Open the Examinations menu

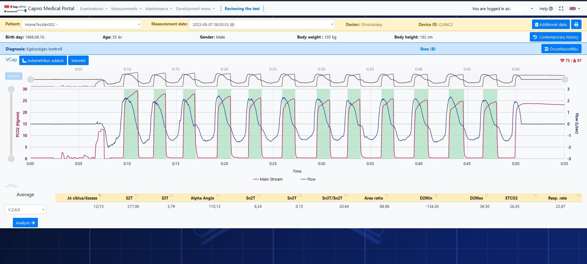tap(93, 9)
